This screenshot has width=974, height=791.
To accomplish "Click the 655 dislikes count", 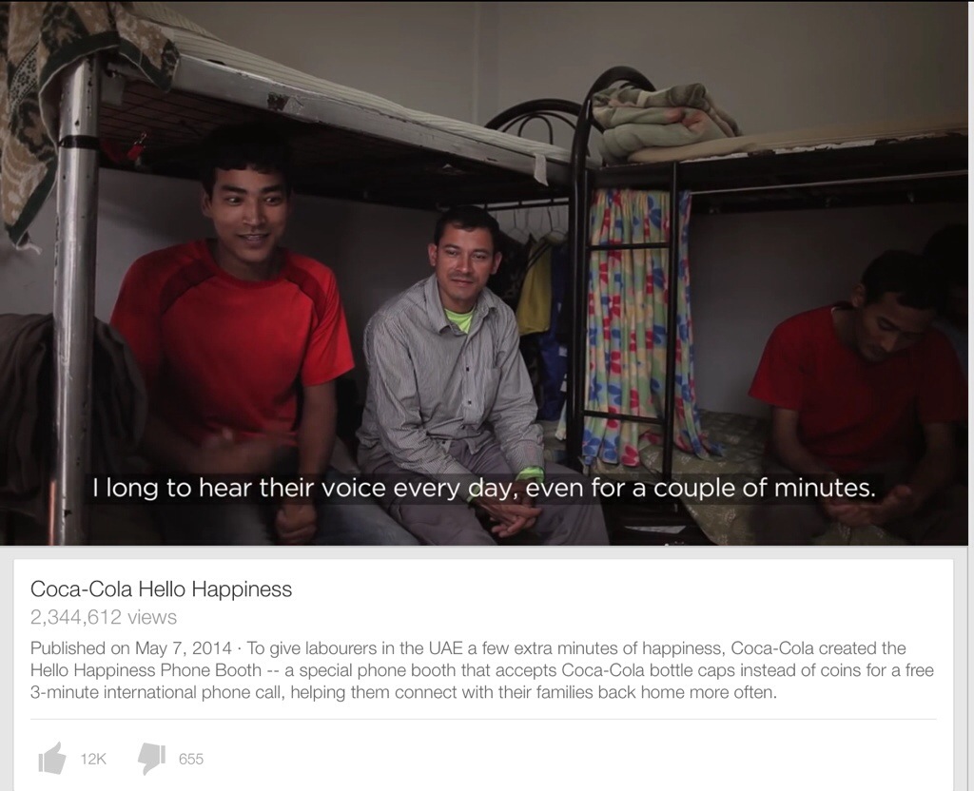I will coord(190,759).
